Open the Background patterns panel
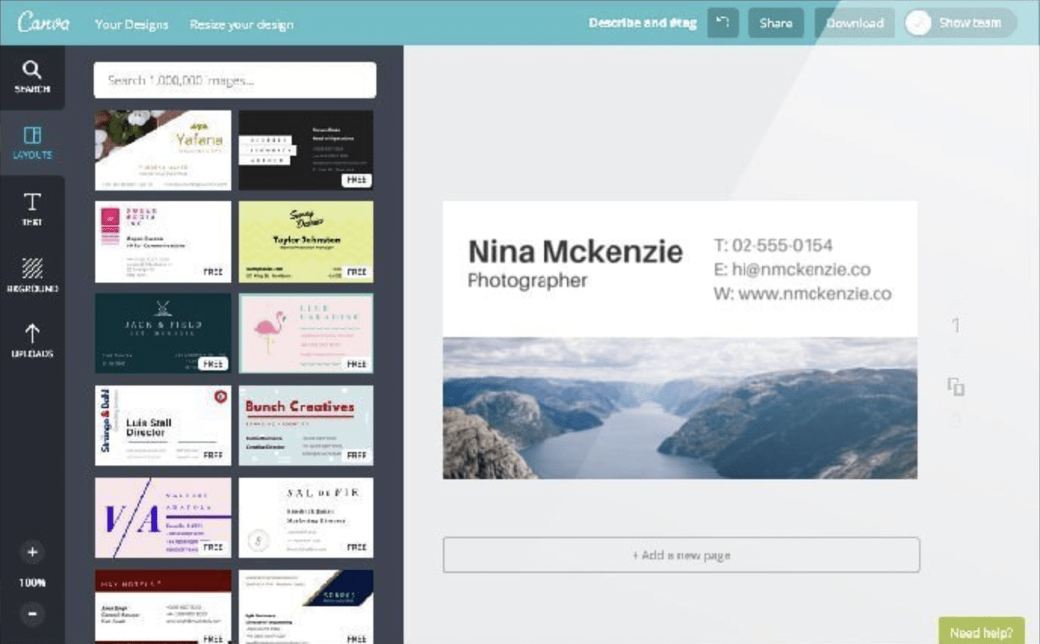Image resolution: width=1040 pixels, height=644 pixels. pos(32,275)
